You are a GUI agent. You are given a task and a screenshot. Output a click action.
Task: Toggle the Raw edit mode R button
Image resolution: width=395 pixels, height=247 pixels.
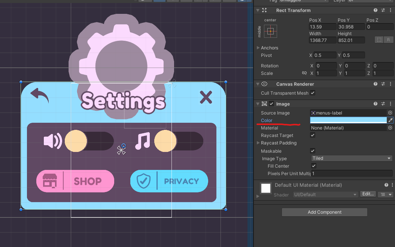(389, 40)
